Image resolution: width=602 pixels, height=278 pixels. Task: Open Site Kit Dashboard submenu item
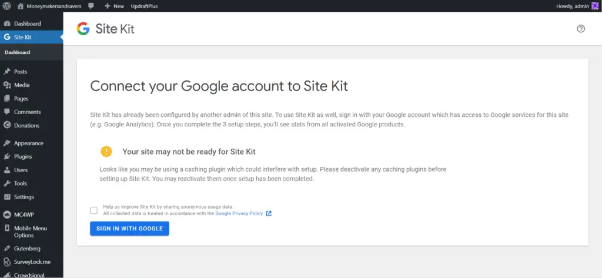click(x=17, y=52)
